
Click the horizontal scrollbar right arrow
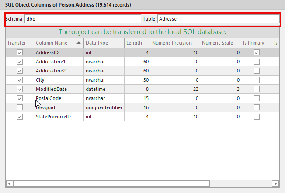pyautogui.click(x=275, y=183)
